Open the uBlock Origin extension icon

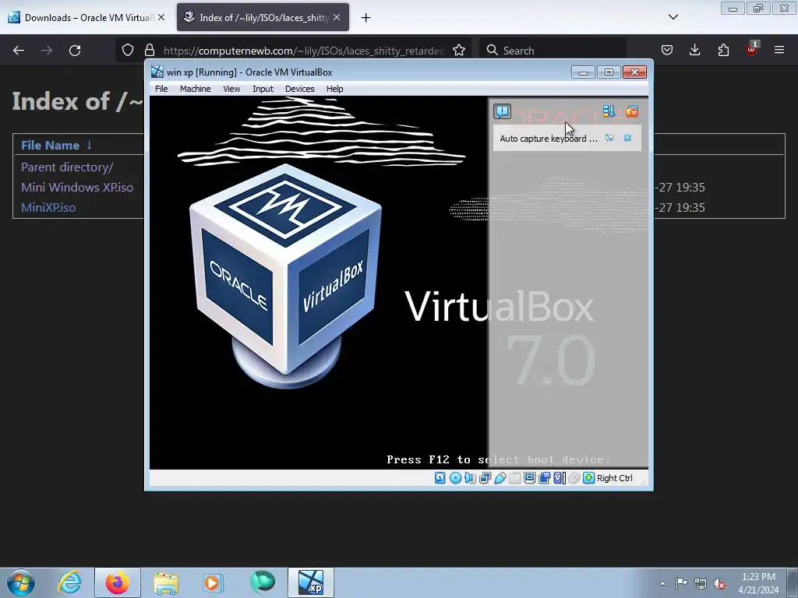[752, 49]
